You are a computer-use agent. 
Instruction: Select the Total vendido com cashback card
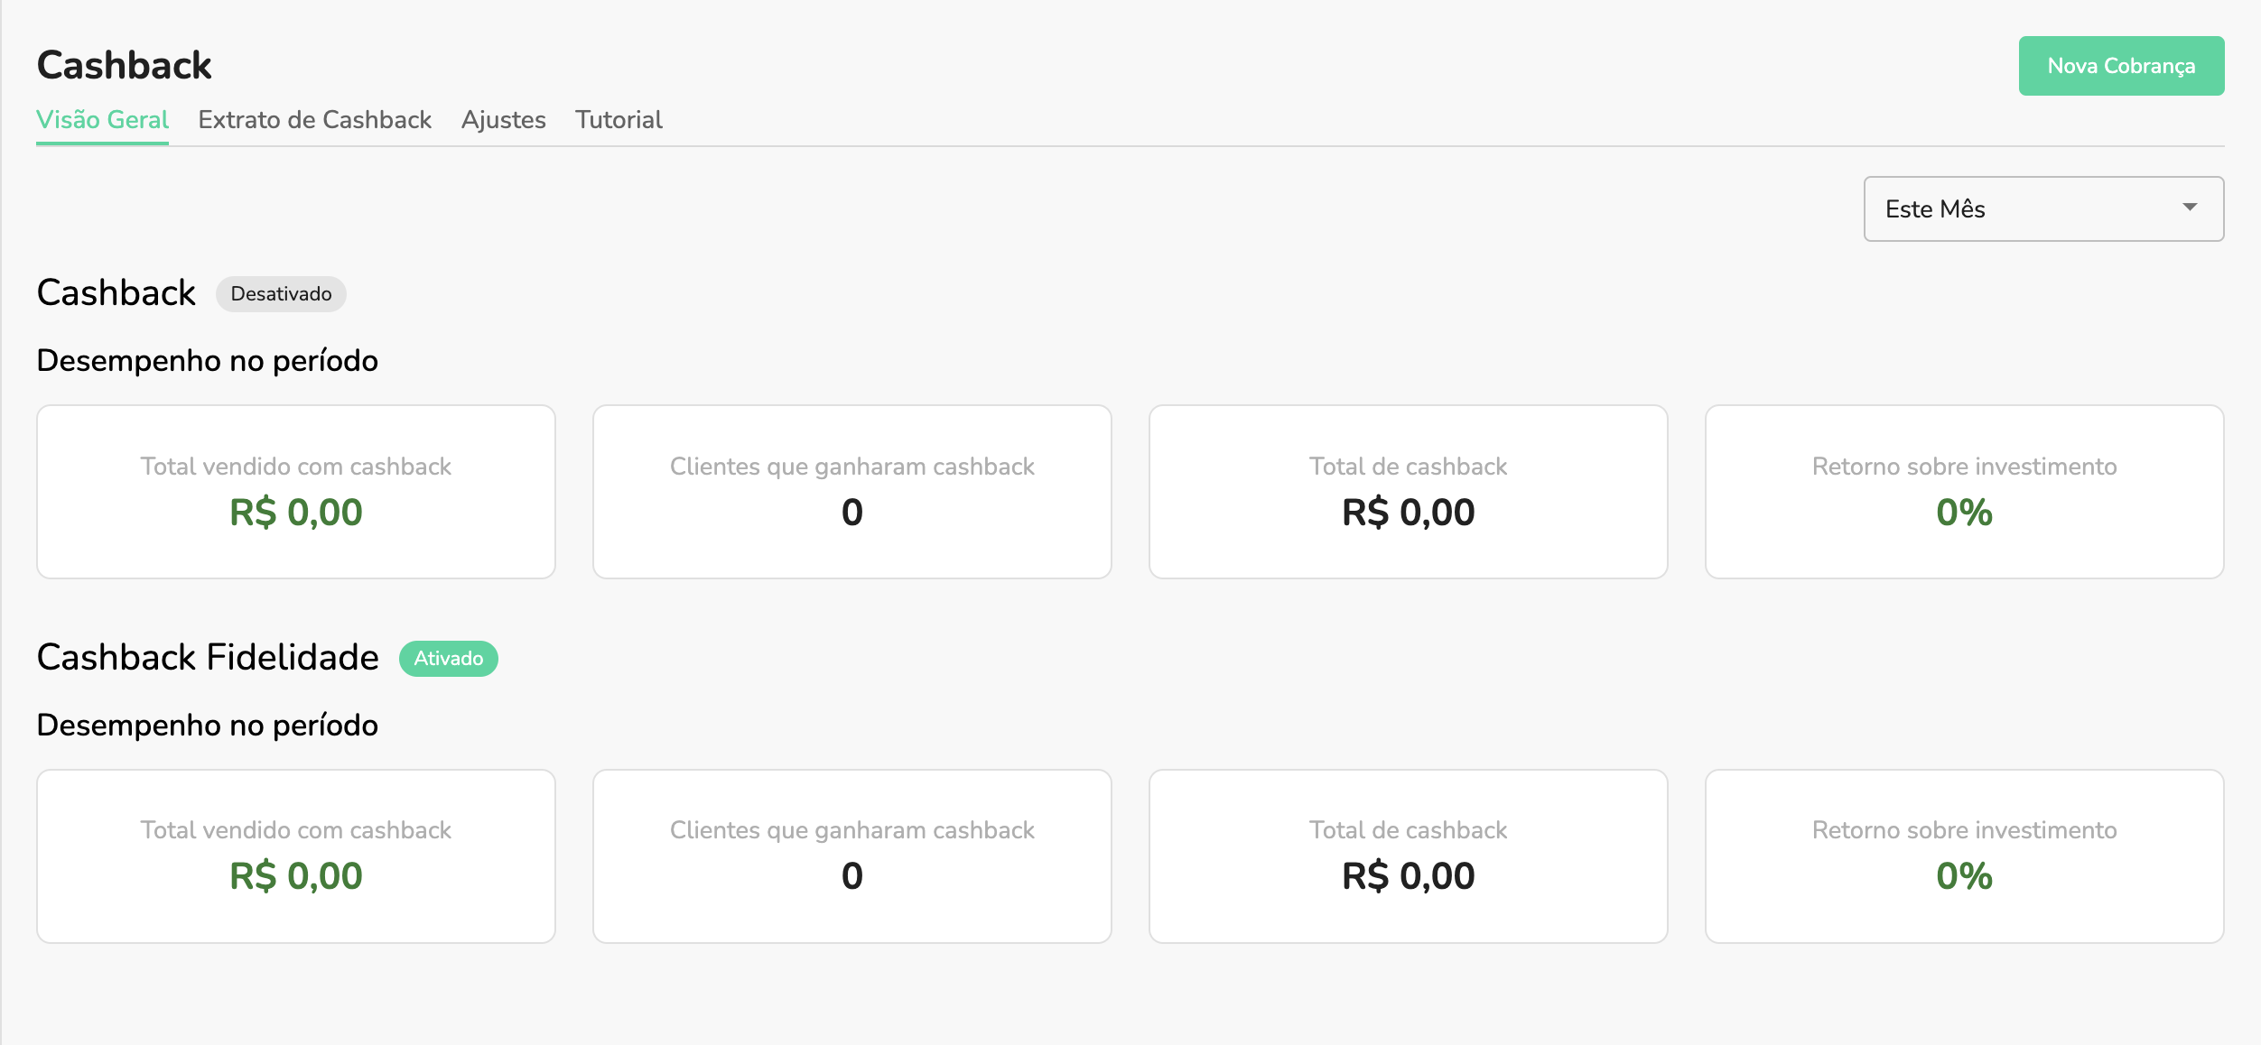pos(296,491)
